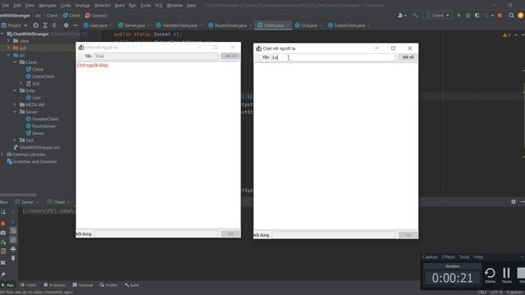The height and width of the screenshot is (295, 525).
Task: Toggle soft-wrap in the Run console
Action: [13, 231]
